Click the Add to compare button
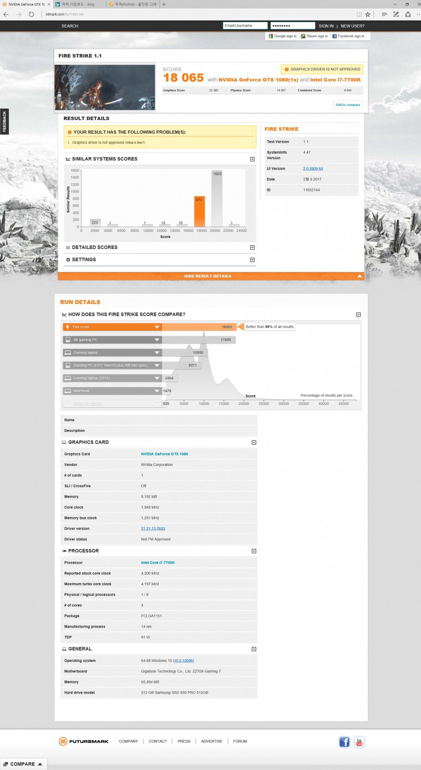 348,105
